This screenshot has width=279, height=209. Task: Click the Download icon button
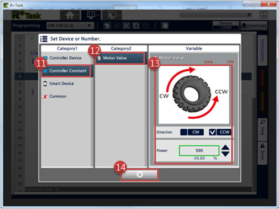(x=254, y=25)
